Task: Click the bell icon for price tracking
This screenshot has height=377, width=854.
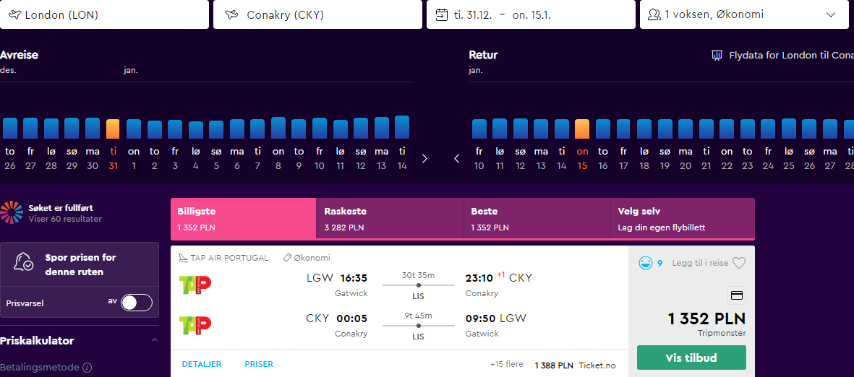Action: (24, 264)
